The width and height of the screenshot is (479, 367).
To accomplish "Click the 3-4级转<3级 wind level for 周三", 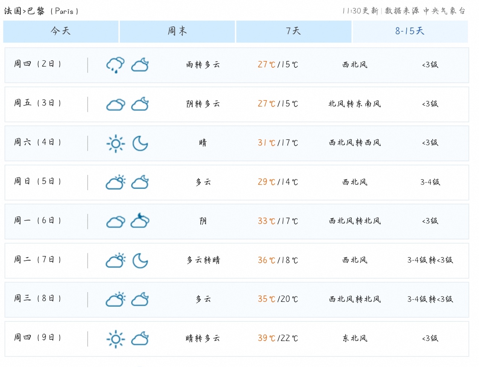I will pyautogui.click(x=430, y=299).
